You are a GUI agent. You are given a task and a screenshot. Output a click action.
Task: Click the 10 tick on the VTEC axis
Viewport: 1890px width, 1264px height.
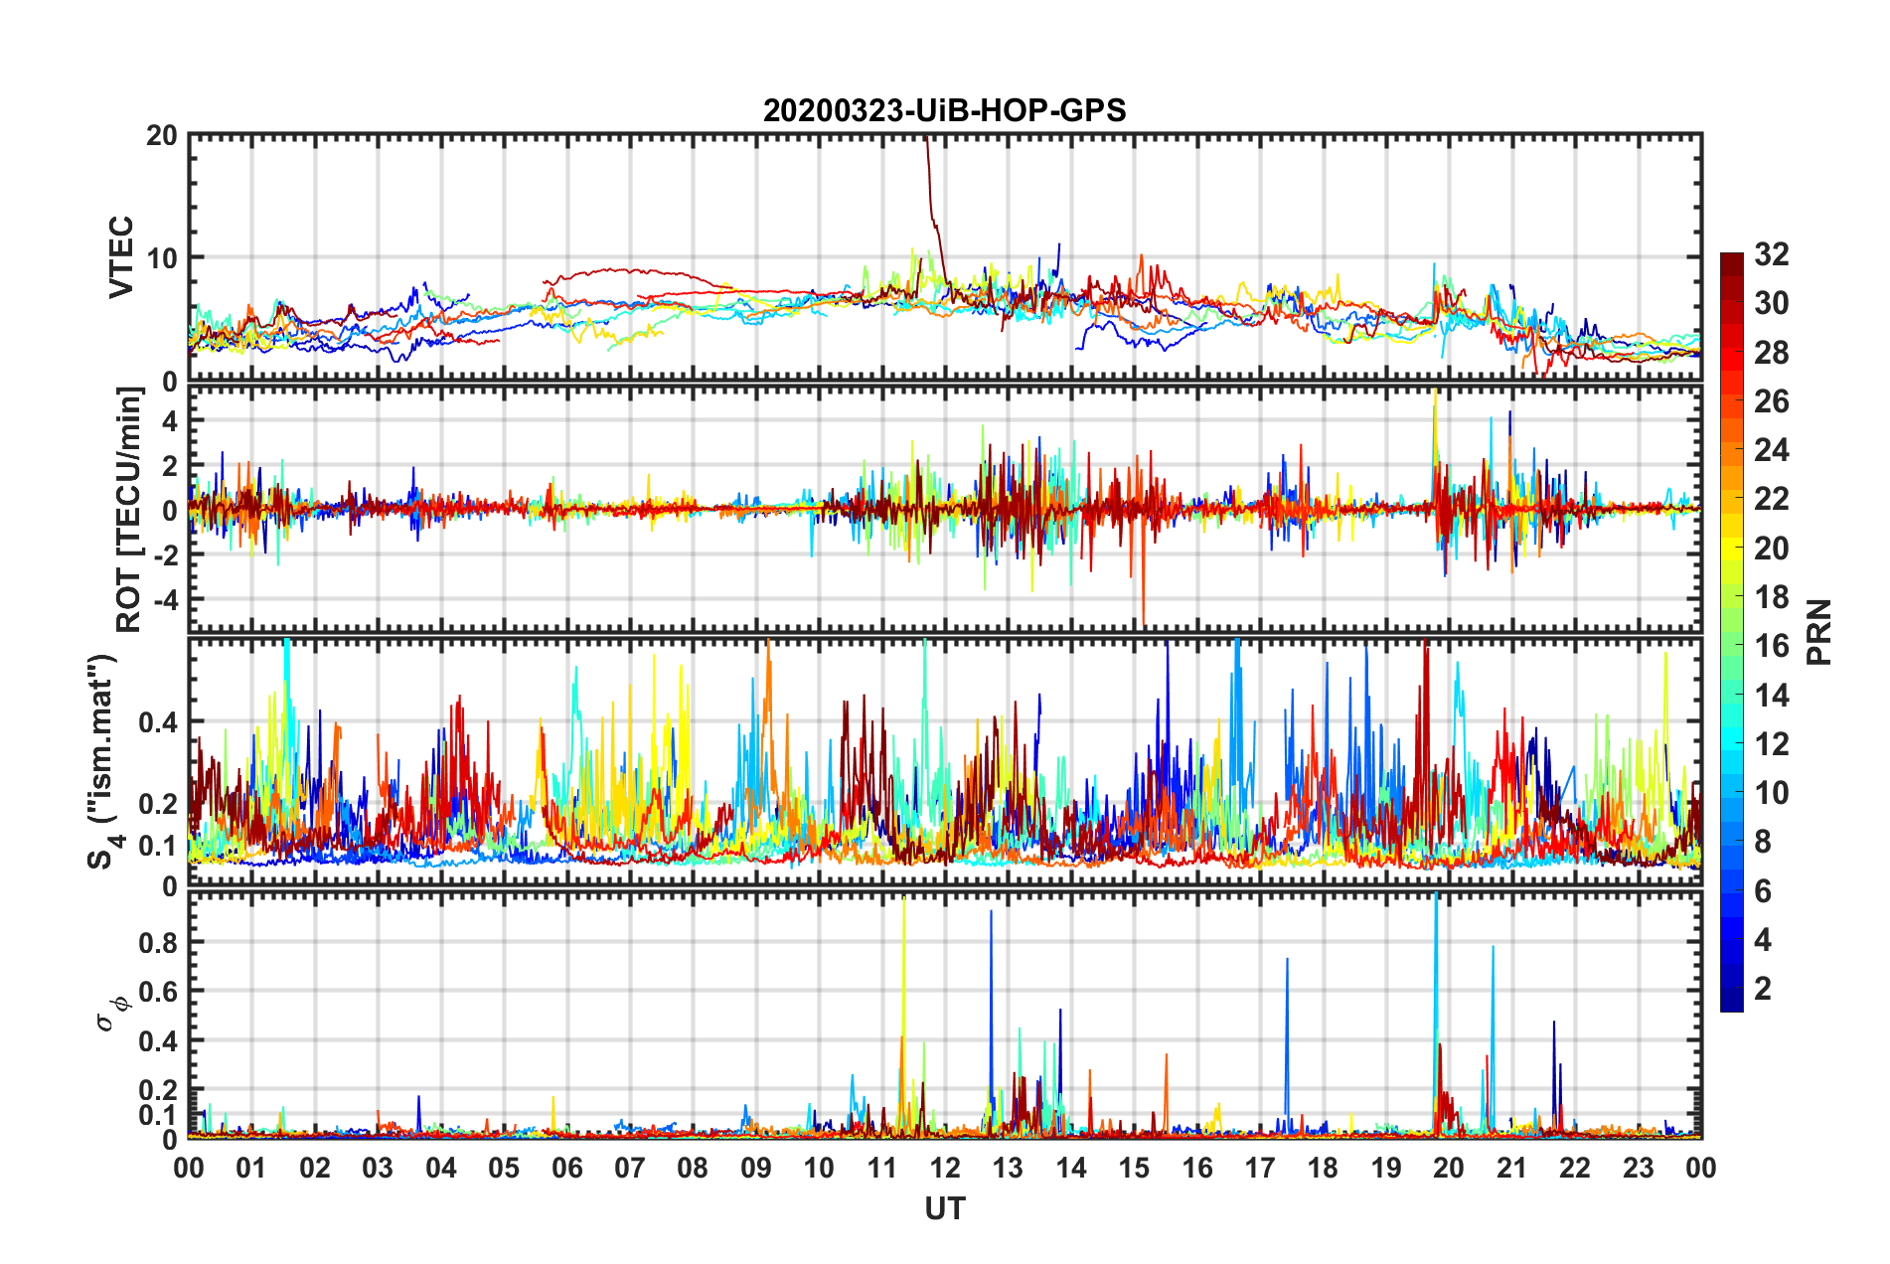pyautogui.click(x=162, y=258)
